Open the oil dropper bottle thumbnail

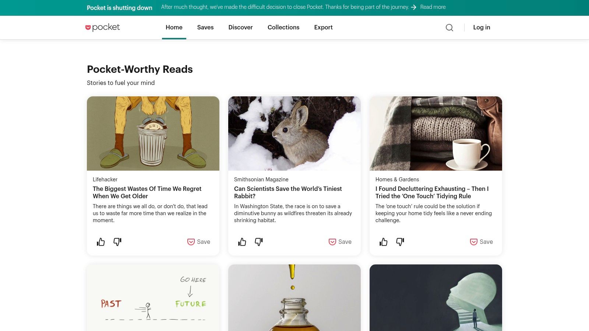click(x=294, y=298)
